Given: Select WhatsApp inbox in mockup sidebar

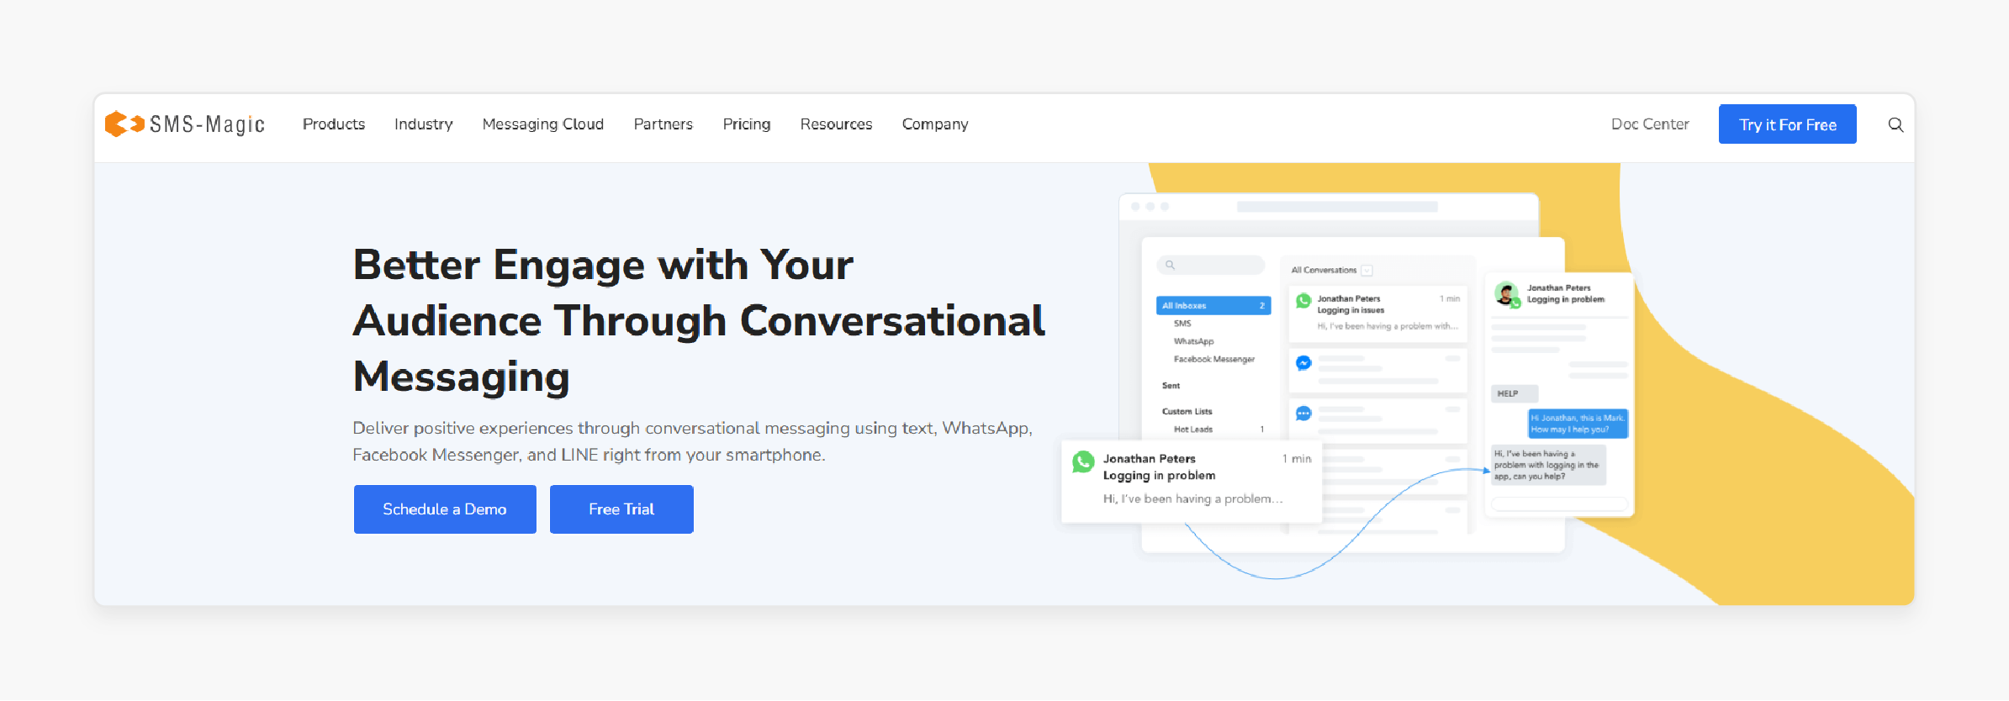Looking at the screenshot, I should [x=1194, y=341].
